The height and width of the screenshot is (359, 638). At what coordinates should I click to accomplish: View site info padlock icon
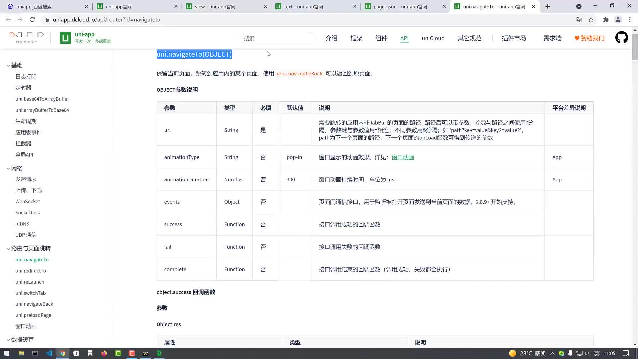[x=47, y=20]
